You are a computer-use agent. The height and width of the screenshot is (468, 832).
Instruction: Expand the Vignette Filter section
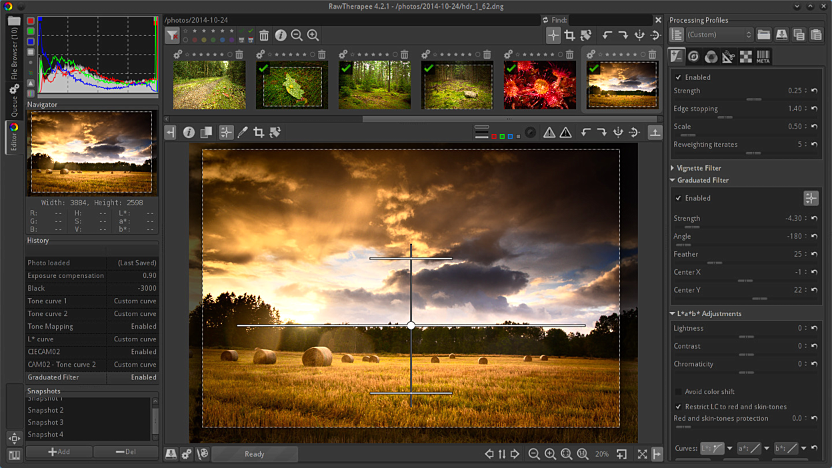pyautogui.click(x=698, y=168)
